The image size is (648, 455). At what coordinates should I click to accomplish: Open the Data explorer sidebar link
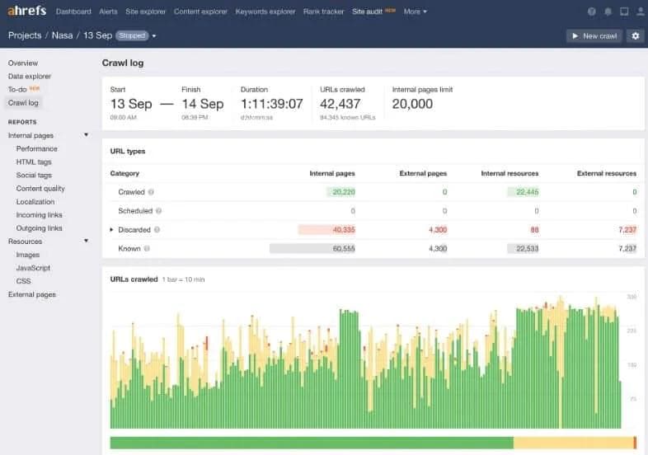(x=30, y=76)
